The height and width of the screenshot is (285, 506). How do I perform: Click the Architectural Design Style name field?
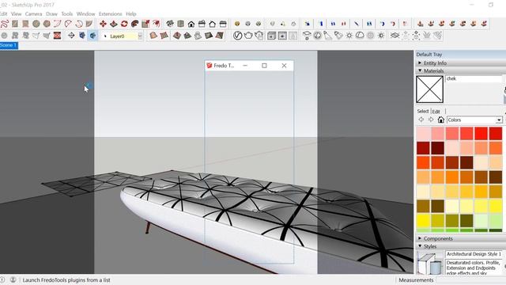pyautogui.click(x=474, y=254)
